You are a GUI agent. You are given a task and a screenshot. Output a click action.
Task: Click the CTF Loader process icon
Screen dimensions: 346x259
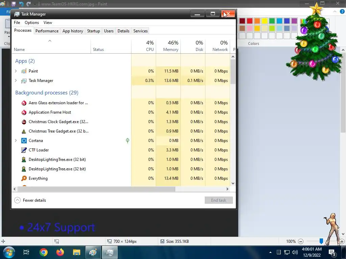point(24,150)
